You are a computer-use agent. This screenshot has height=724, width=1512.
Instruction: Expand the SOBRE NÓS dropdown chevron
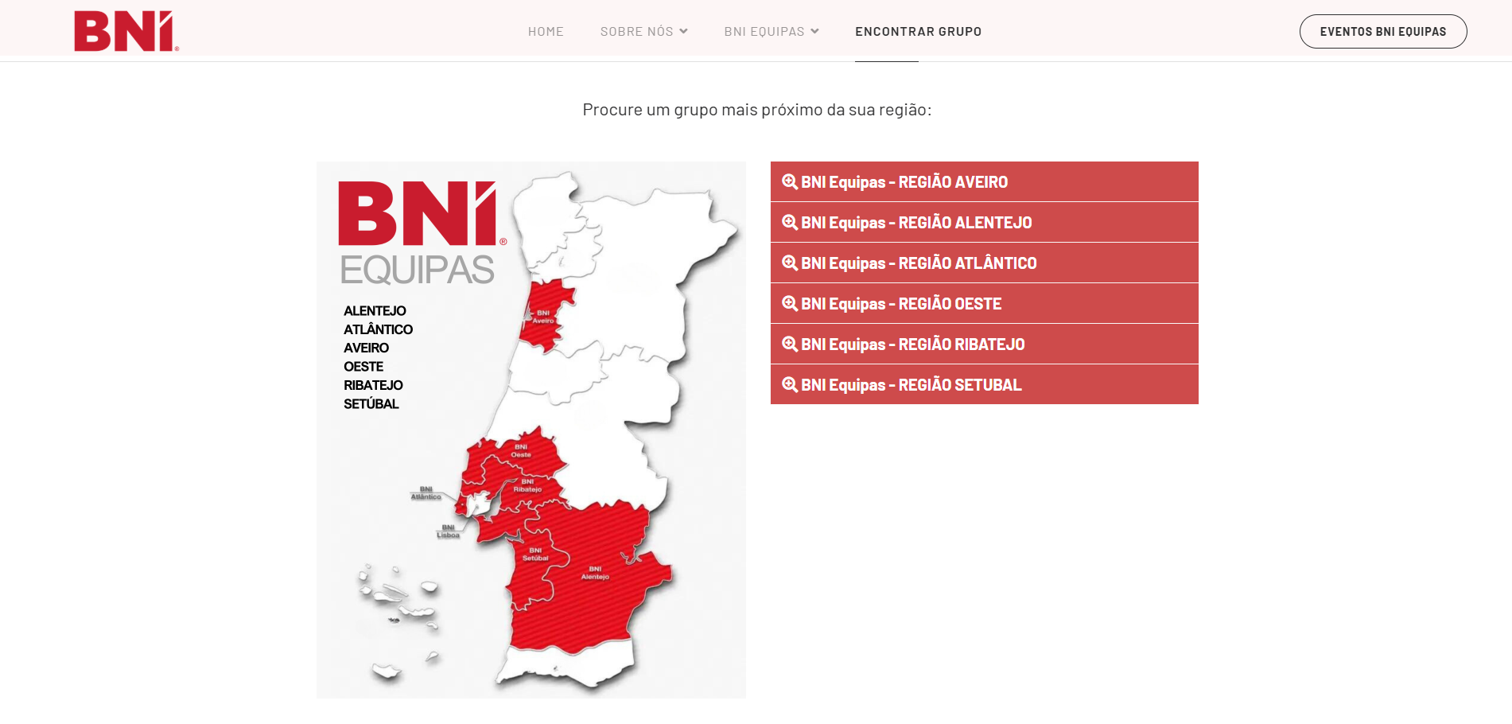pos(683,31)
